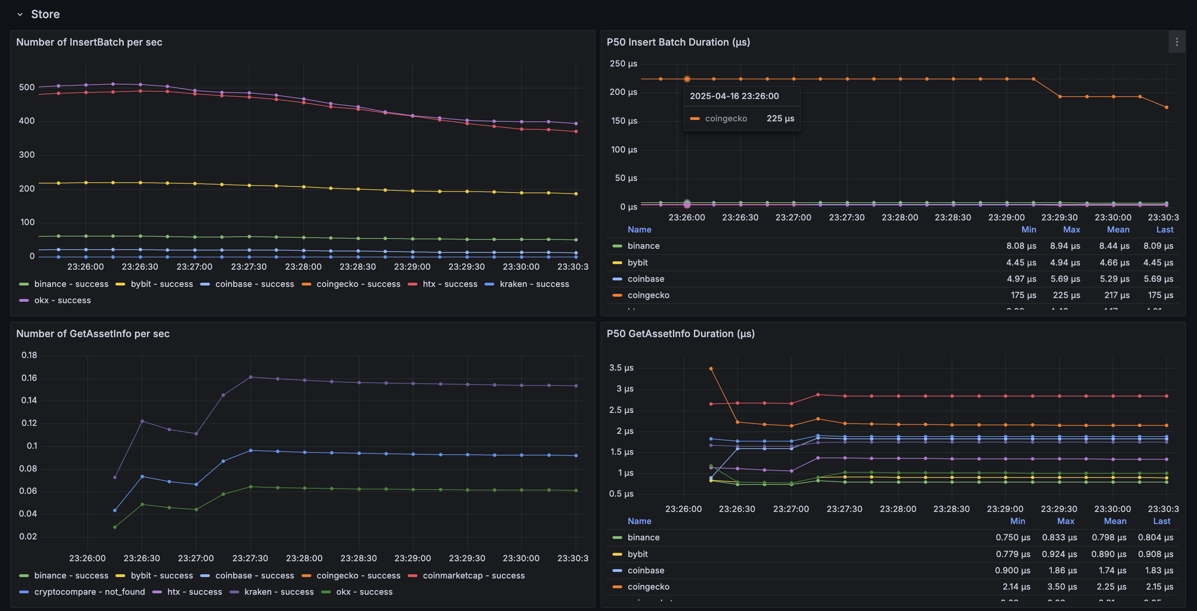Sort Insert Batch table by Mean column
1197x611 pixels.
[1118, 230]
